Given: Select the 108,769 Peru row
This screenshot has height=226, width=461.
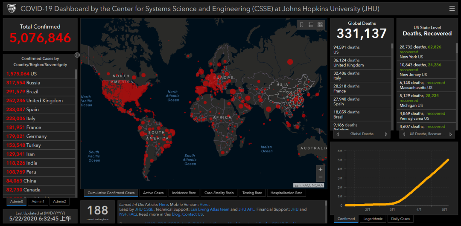Looking at the screenshot, I should tap(39, 172).
